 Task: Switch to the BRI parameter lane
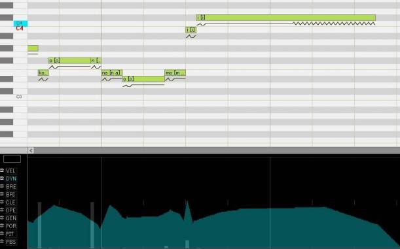(10, 195)
